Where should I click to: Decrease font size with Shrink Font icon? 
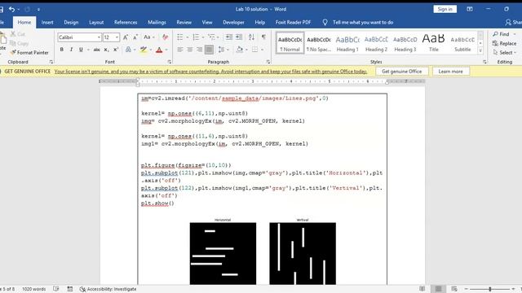point(135,37)
